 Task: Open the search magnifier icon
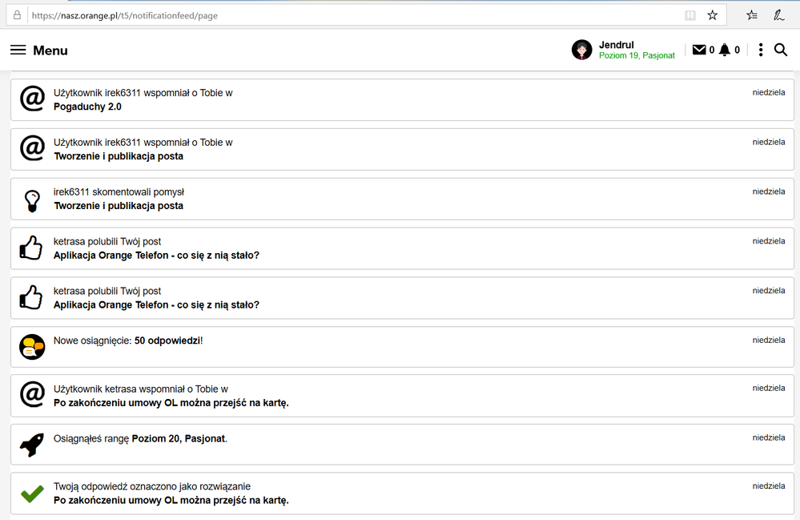781,50
